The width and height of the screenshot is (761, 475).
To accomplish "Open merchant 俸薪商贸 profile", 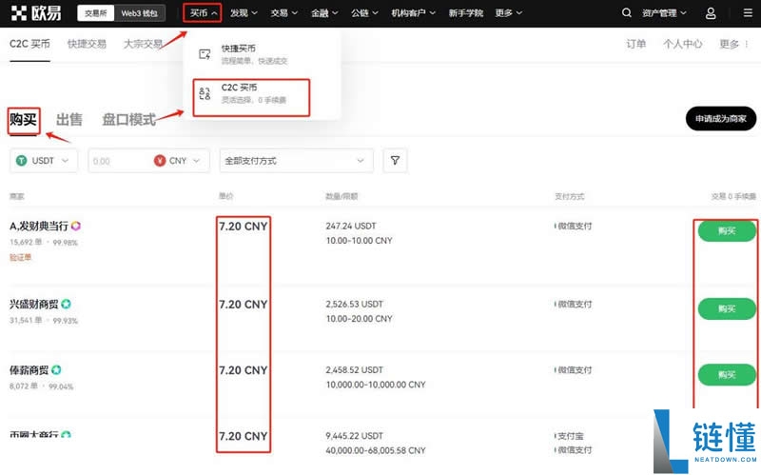I will pyautogui.click(x=29, y=370).
